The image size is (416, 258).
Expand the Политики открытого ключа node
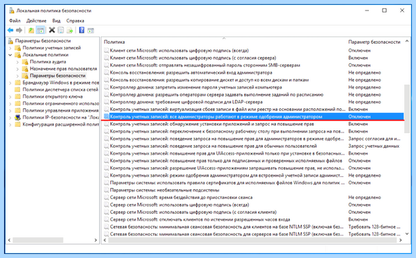pos(10,96)
